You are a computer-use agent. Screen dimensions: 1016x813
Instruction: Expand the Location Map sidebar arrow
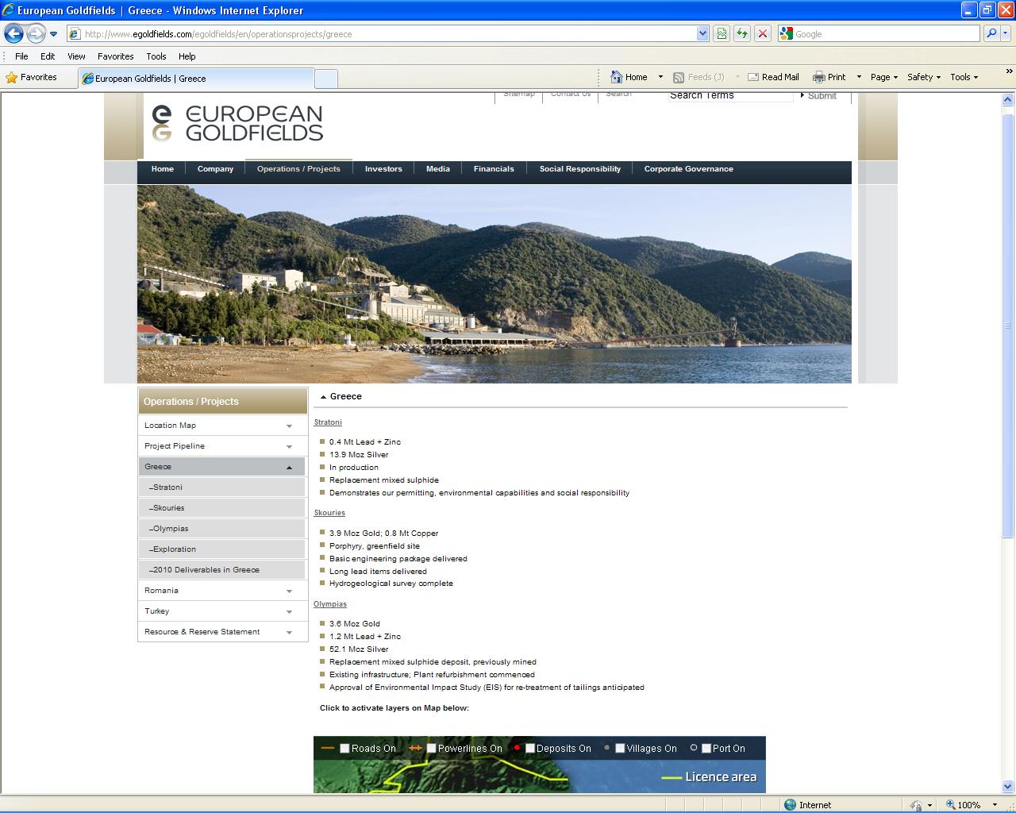(x=289, y=426)
